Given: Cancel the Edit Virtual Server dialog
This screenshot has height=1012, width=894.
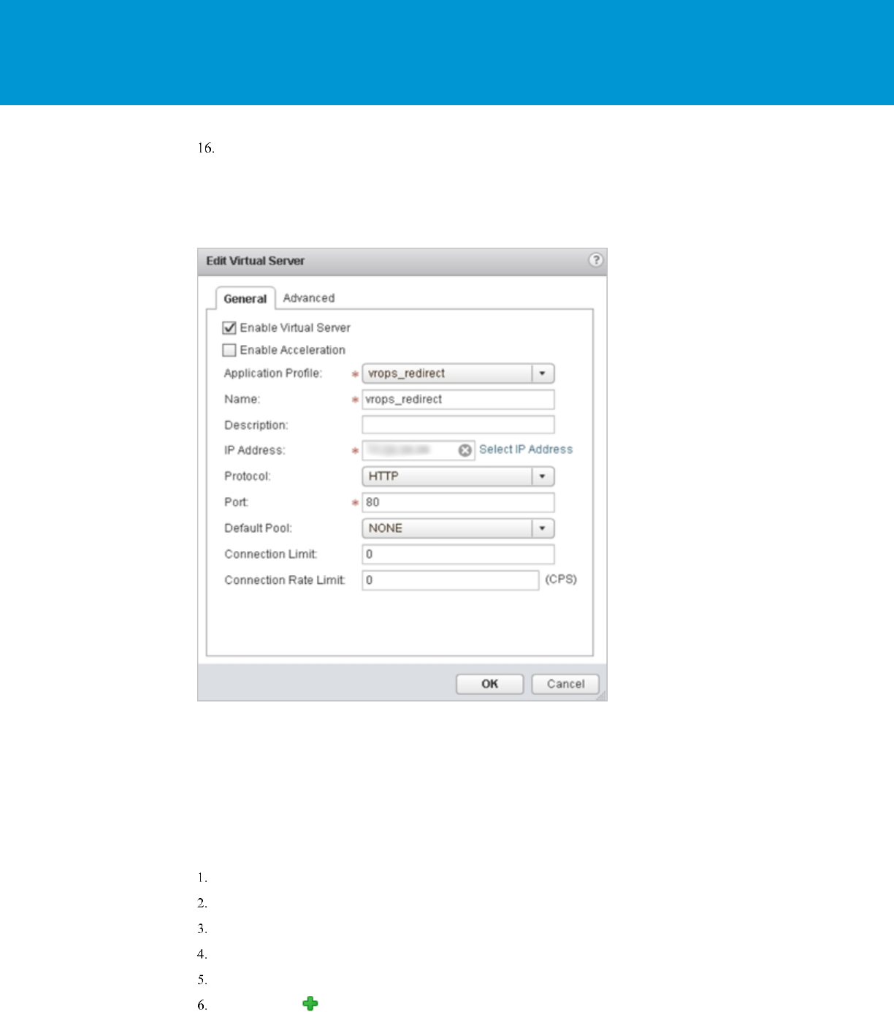Looking at the screenshot, I should coord(565,684).
